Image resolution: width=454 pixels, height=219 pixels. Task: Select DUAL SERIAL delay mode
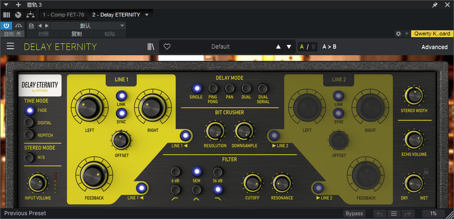[x=263, y=88]
